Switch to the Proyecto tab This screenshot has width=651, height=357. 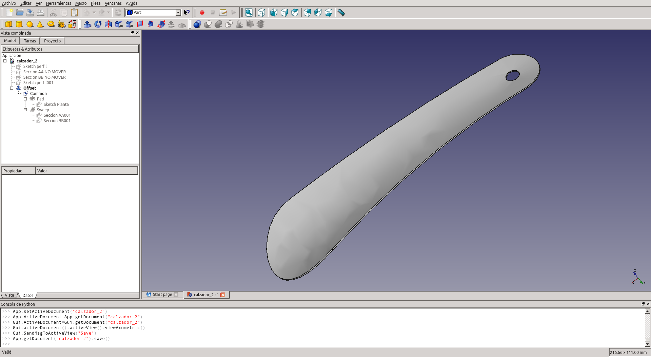coord(52,41)
